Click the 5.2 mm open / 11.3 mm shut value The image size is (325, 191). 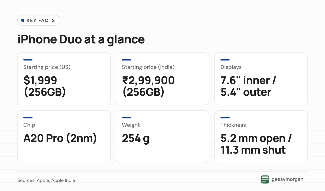click(x=256, y=144)
